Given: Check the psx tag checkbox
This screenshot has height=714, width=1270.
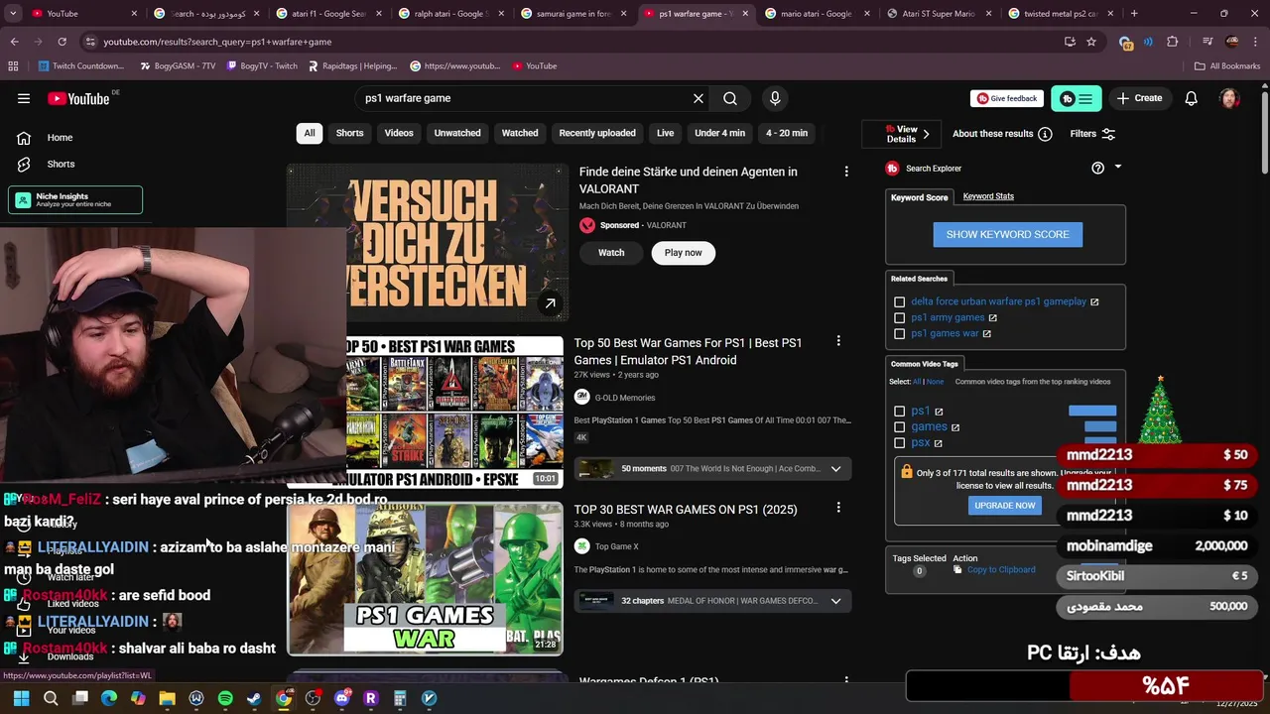Looking at the screenshot, I should 899,442.
